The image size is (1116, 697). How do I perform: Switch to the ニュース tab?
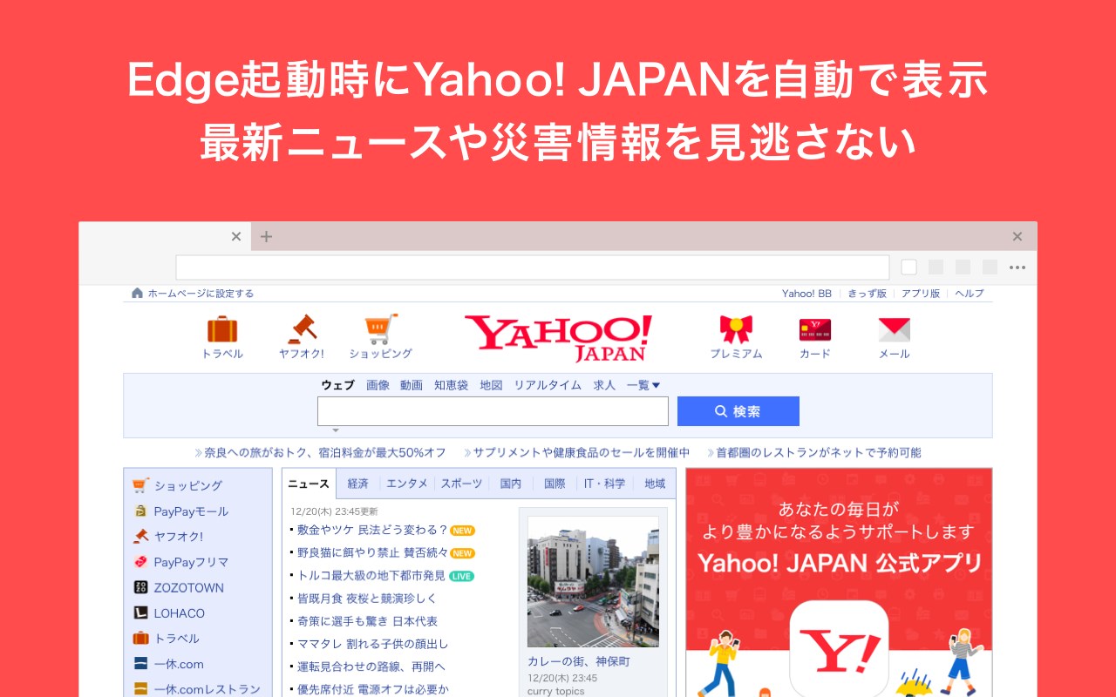pyautogui.click(x=309, y=484)
